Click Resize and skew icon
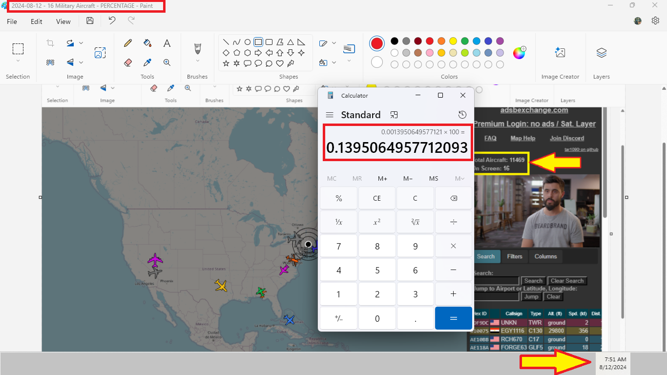This screenshot has height=375, width=667. [100, 53]
